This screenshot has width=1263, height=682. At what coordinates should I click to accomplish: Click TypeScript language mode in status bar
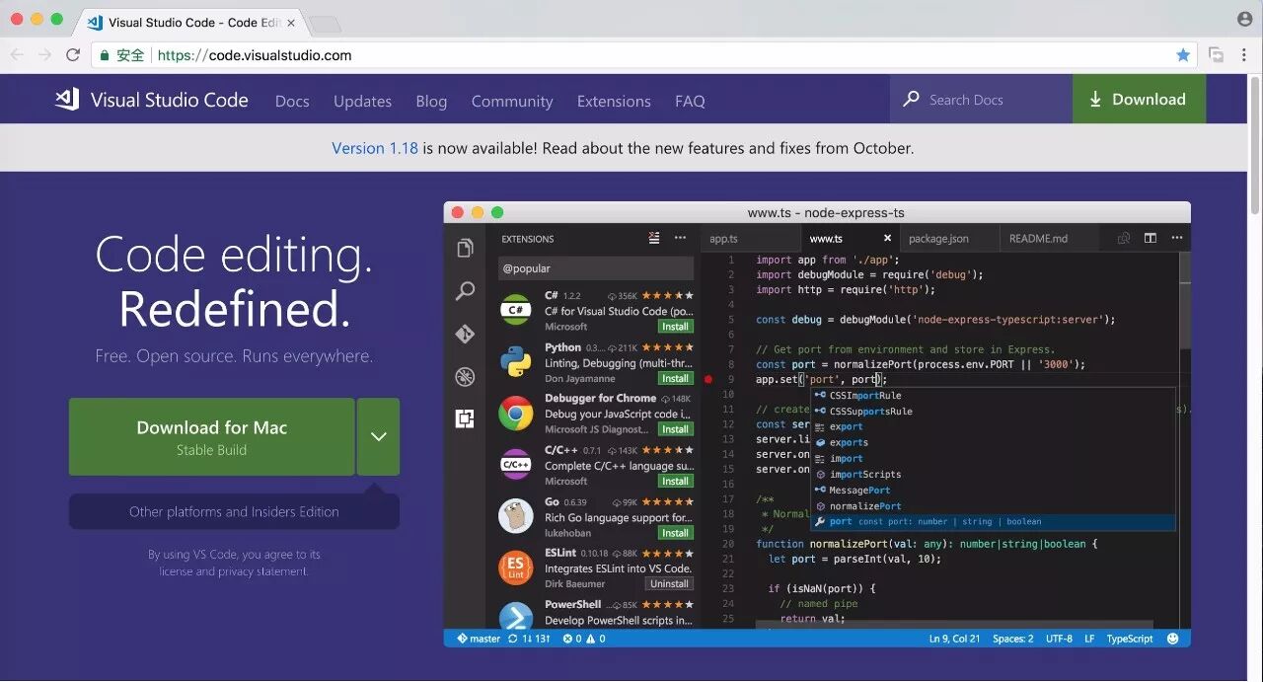point(1130,639)
